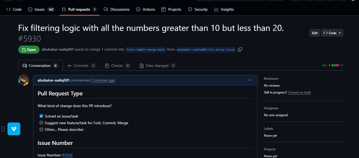Go to Pull requests tab

[79, 10]
